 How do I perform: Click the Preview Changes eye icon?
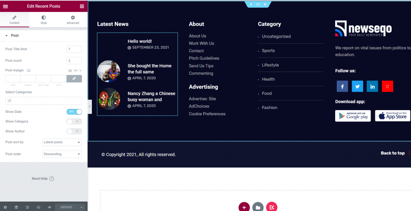49,207
